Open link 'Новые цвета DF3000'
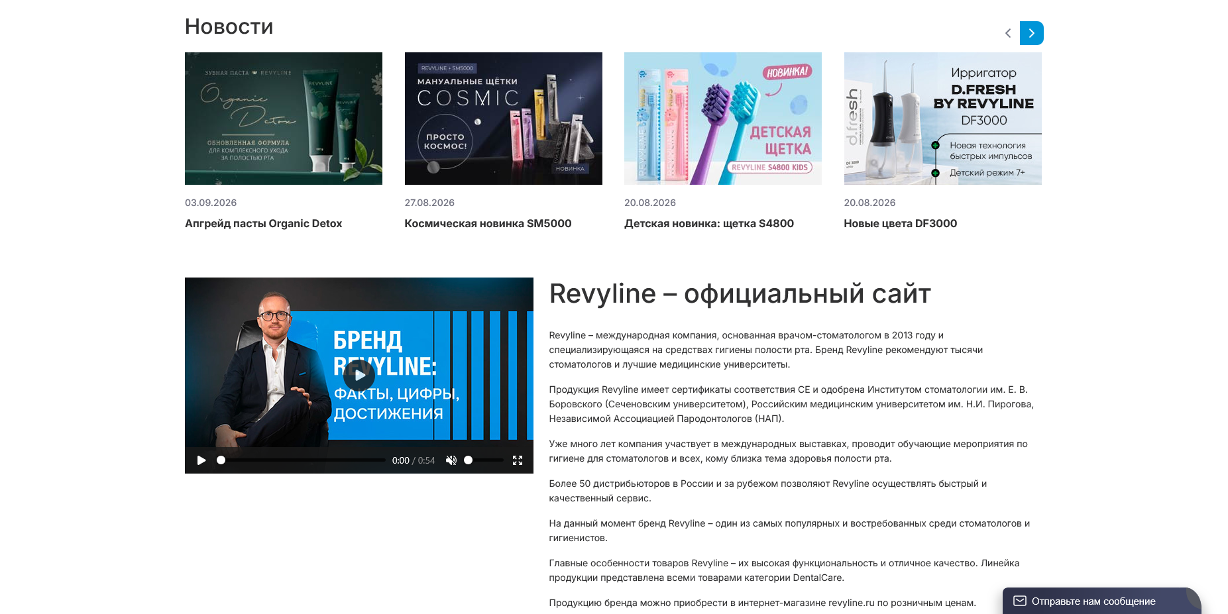The image size is (1228, 614). pyautogui.click(x=901, y=224)
